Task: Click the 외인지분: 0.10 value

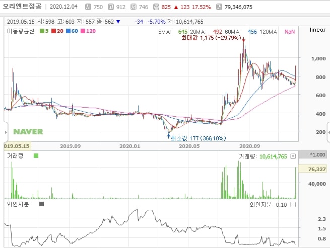Action: 269,205
